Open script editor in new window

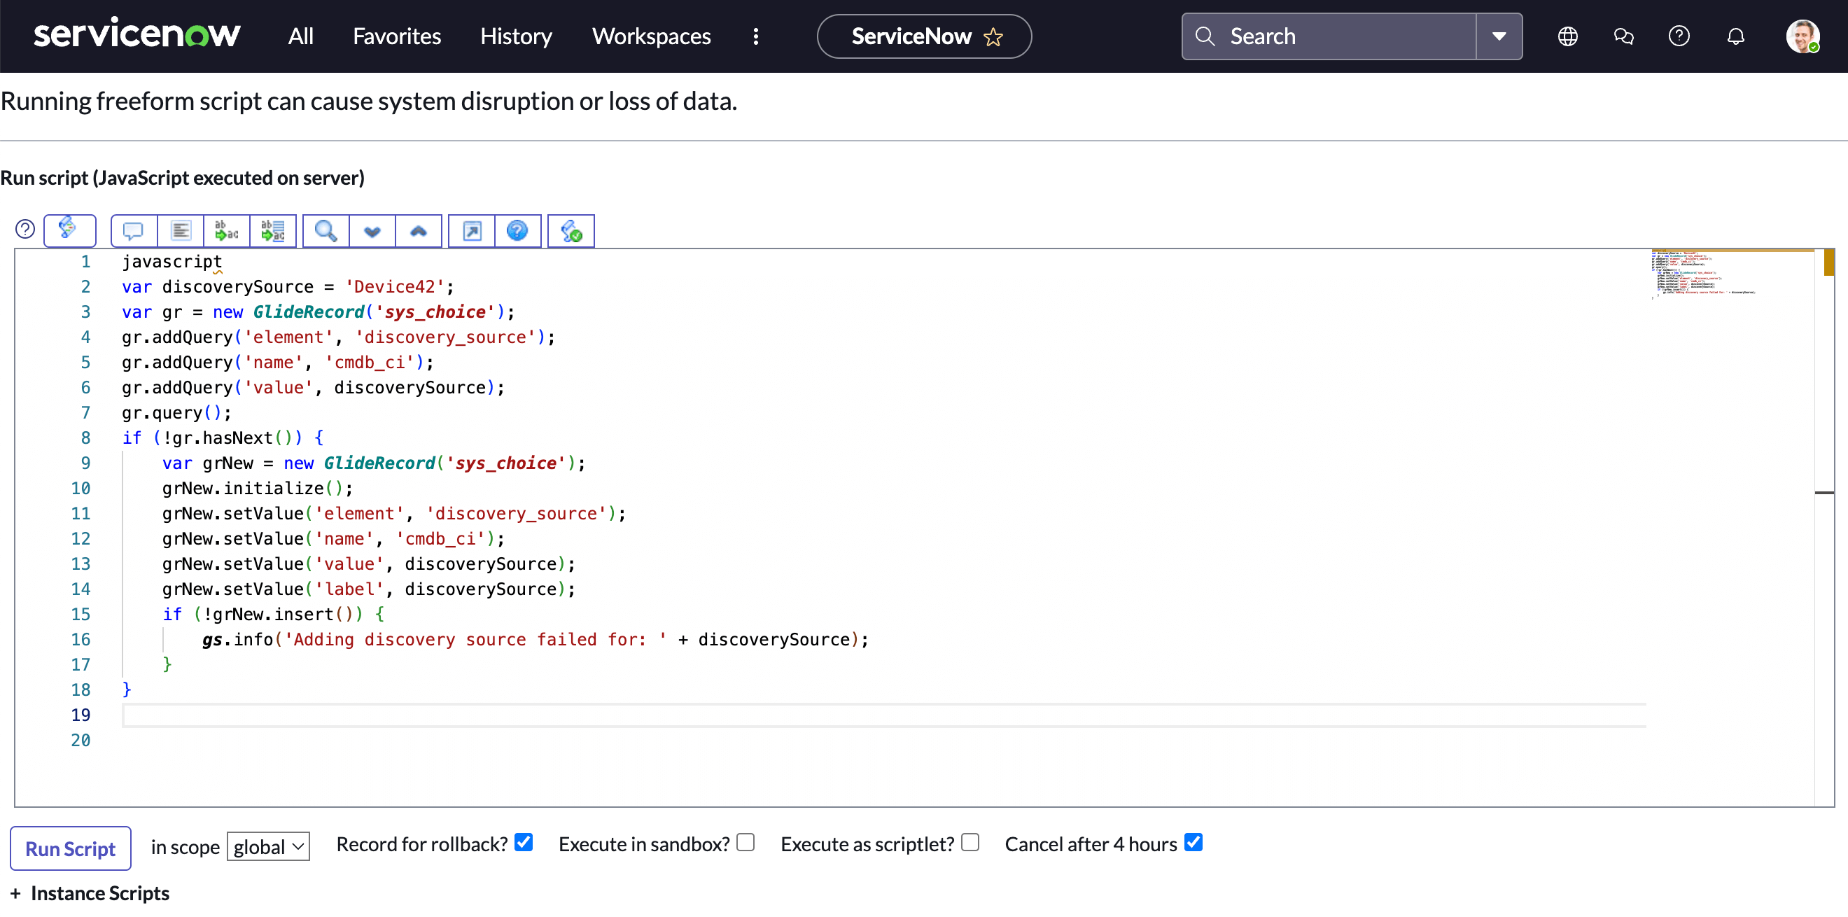click(x=471, y=230)
